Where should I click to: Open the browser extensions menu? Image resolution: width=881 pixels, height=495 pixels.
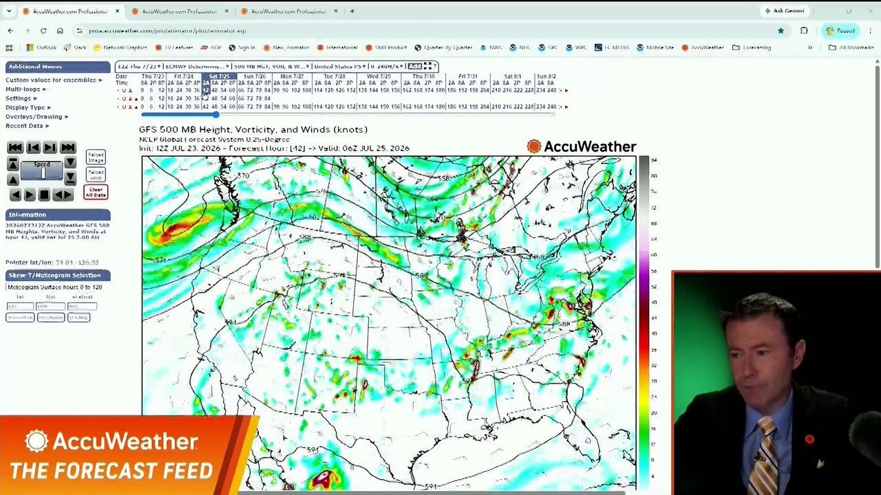[804, 31]
